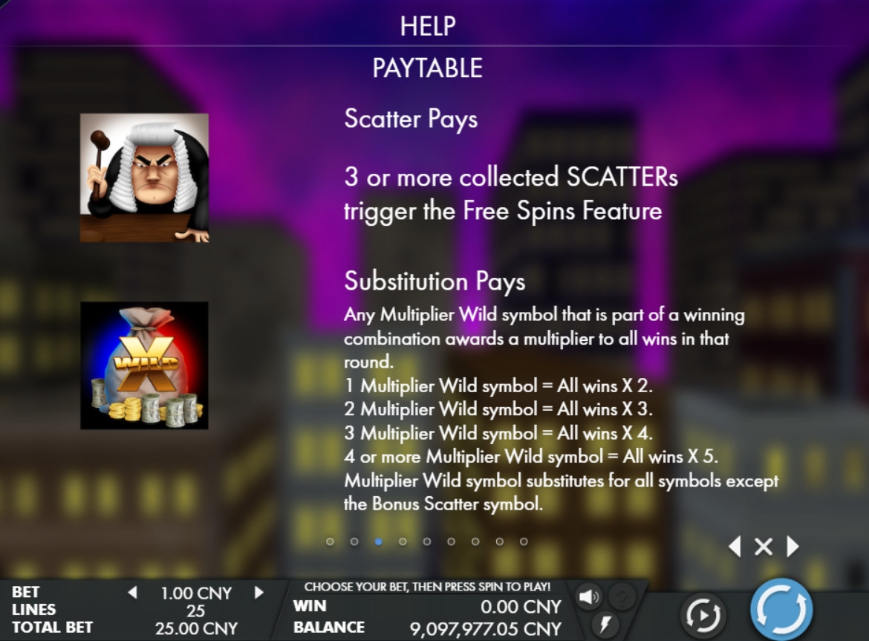The image size is (869, 641).
Task: Jump to the fifth help page dot
Action: 427,541
